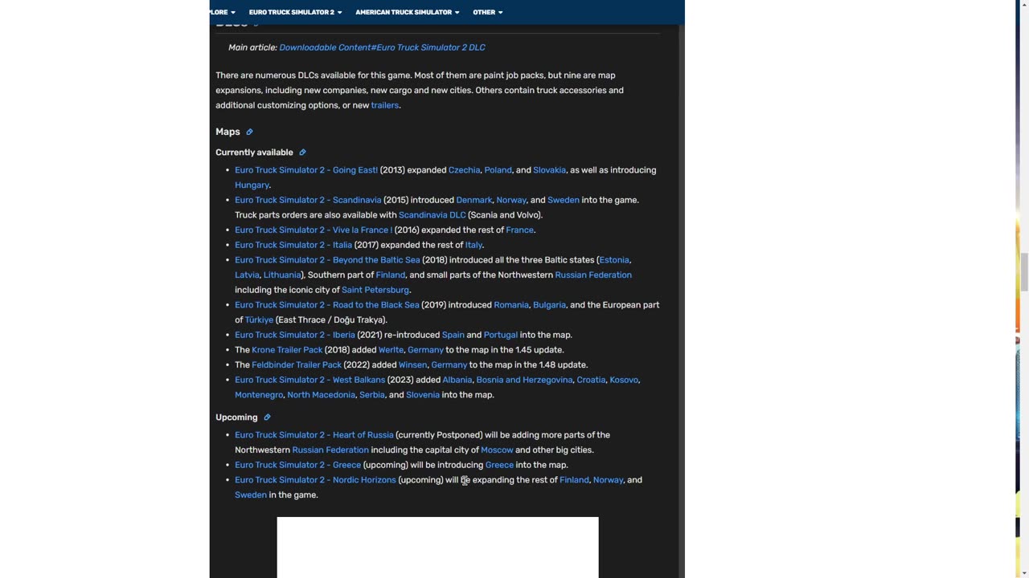1029x578 pixels.
Task: Open the Croatia link
Action: coord(591,380)
